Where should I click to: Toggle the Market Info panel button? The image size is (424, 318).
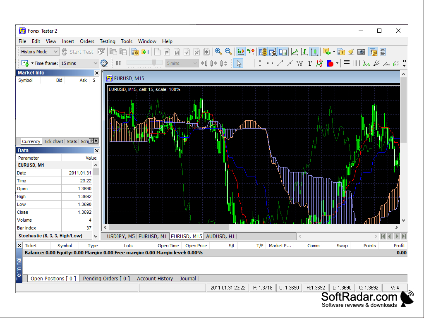(263, 52)
